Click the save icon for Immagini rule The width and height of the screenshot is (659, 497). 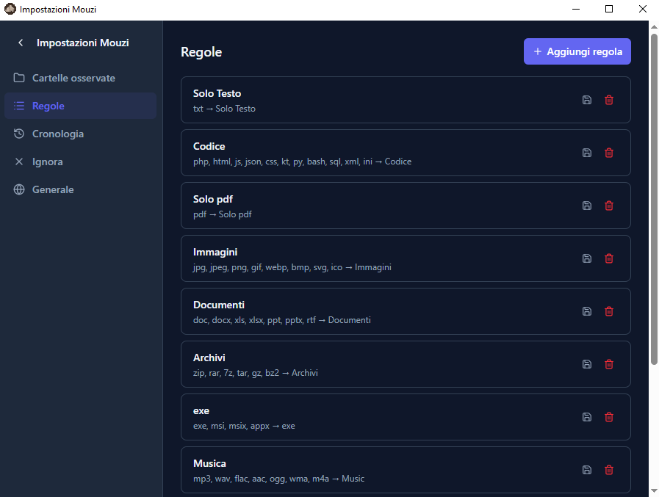point(587,259)
